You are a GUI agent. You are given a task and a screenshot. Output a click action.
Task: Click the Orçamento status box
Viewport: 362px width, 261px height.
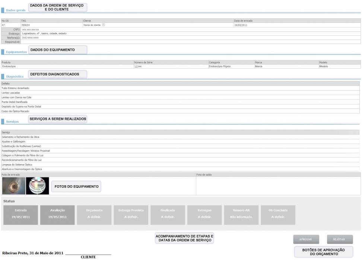[x=94, y=215]
